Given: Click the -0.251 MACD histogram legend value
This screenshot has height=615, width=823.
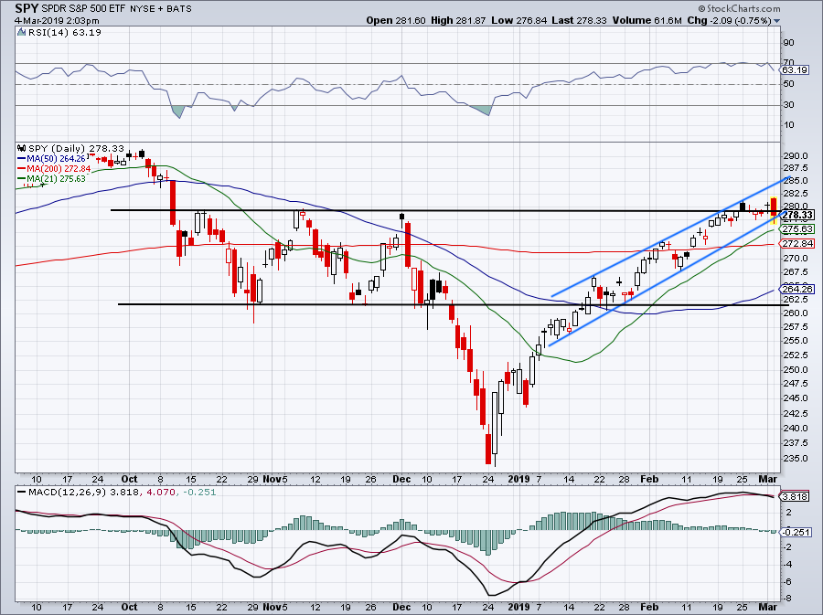Looking at the screenshot, I should click(198, 493).
